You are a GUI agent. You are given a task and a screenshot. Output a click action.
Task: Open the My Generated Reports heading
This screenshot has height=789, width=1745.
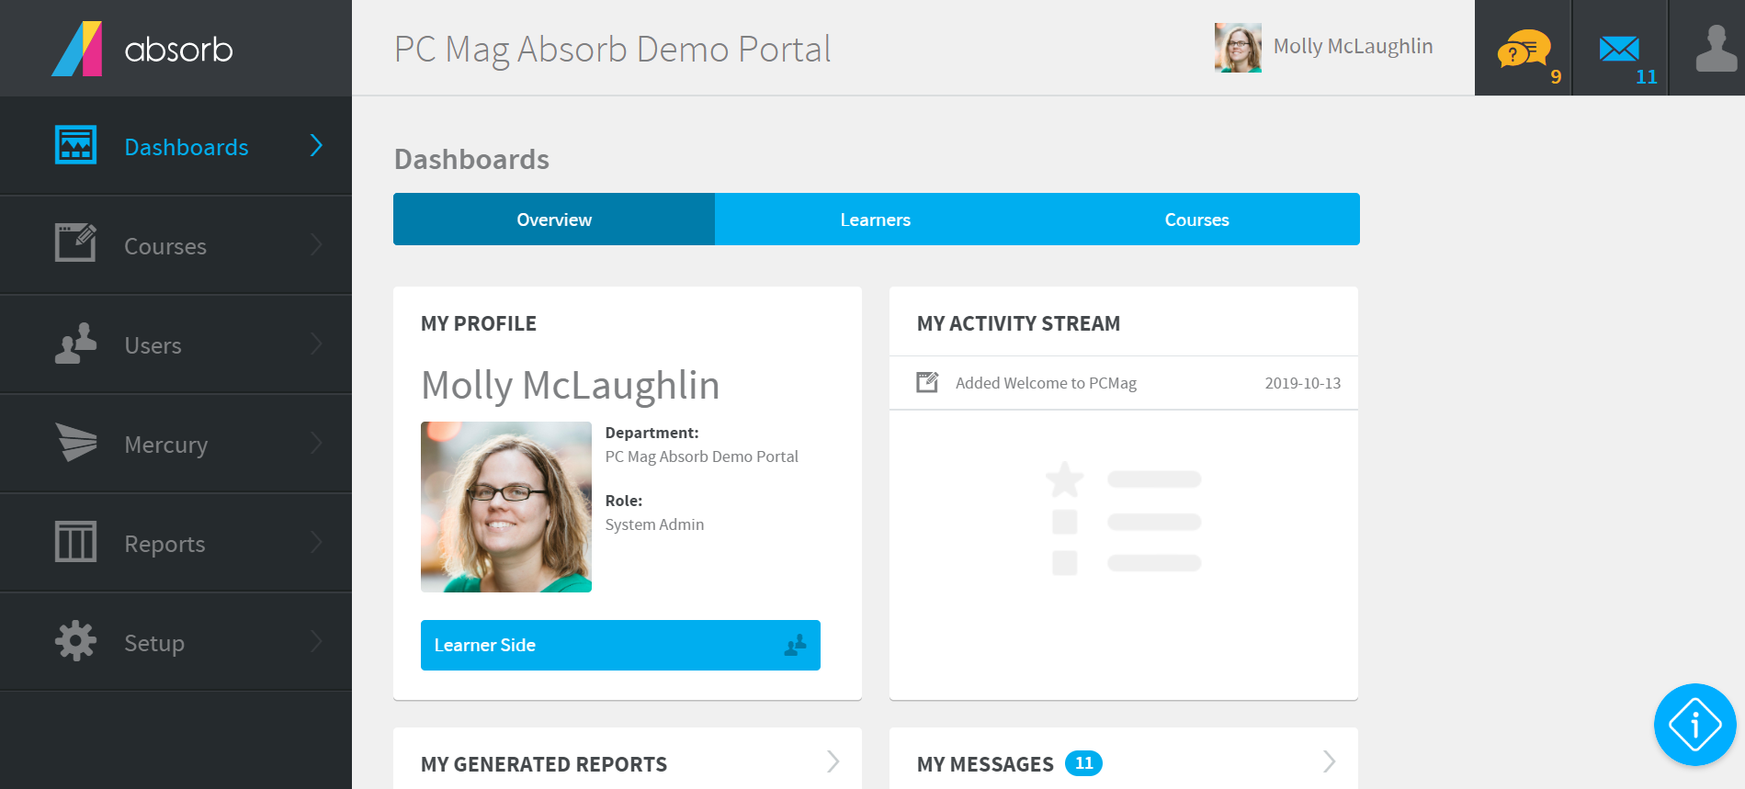click(544, 764)
